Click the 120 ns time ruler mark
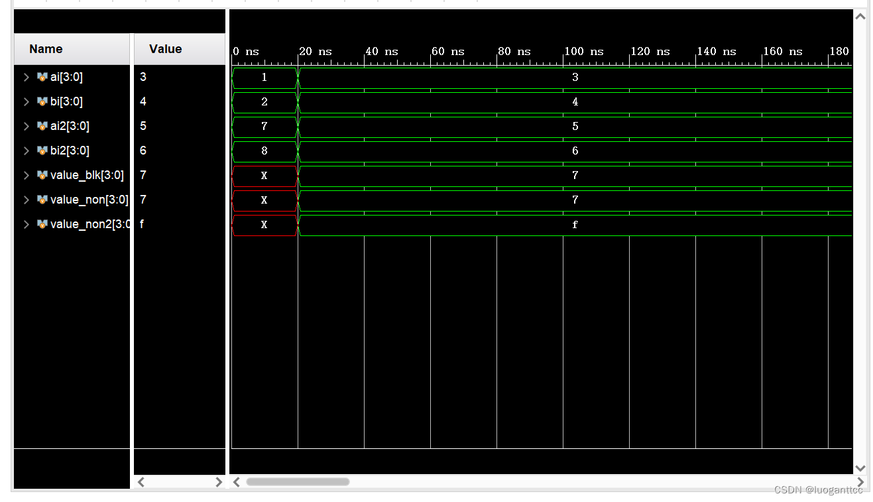The width and height of the screenshot is (873, 502). [650, 52]
